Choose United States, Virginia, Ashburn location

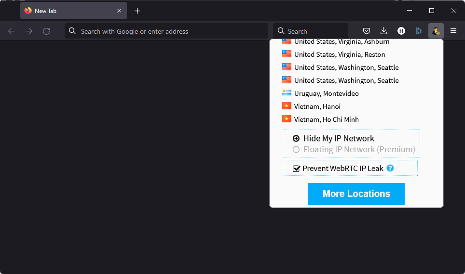[x=336, y=41]
